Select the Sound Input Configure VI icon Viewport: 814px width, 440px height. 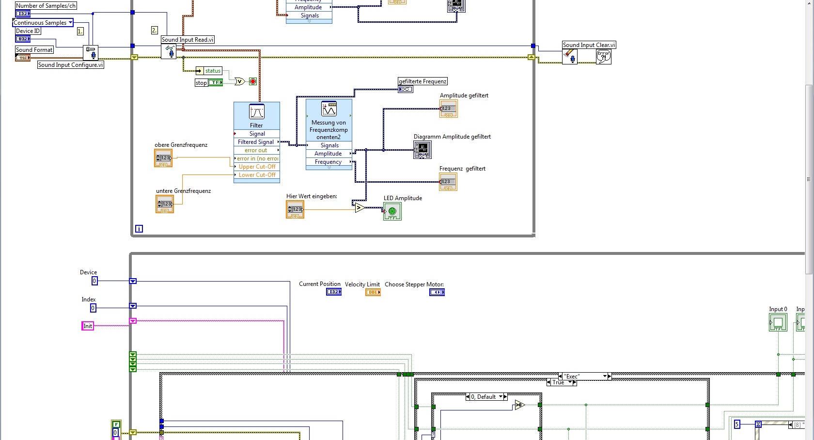[x=91, y=52]
